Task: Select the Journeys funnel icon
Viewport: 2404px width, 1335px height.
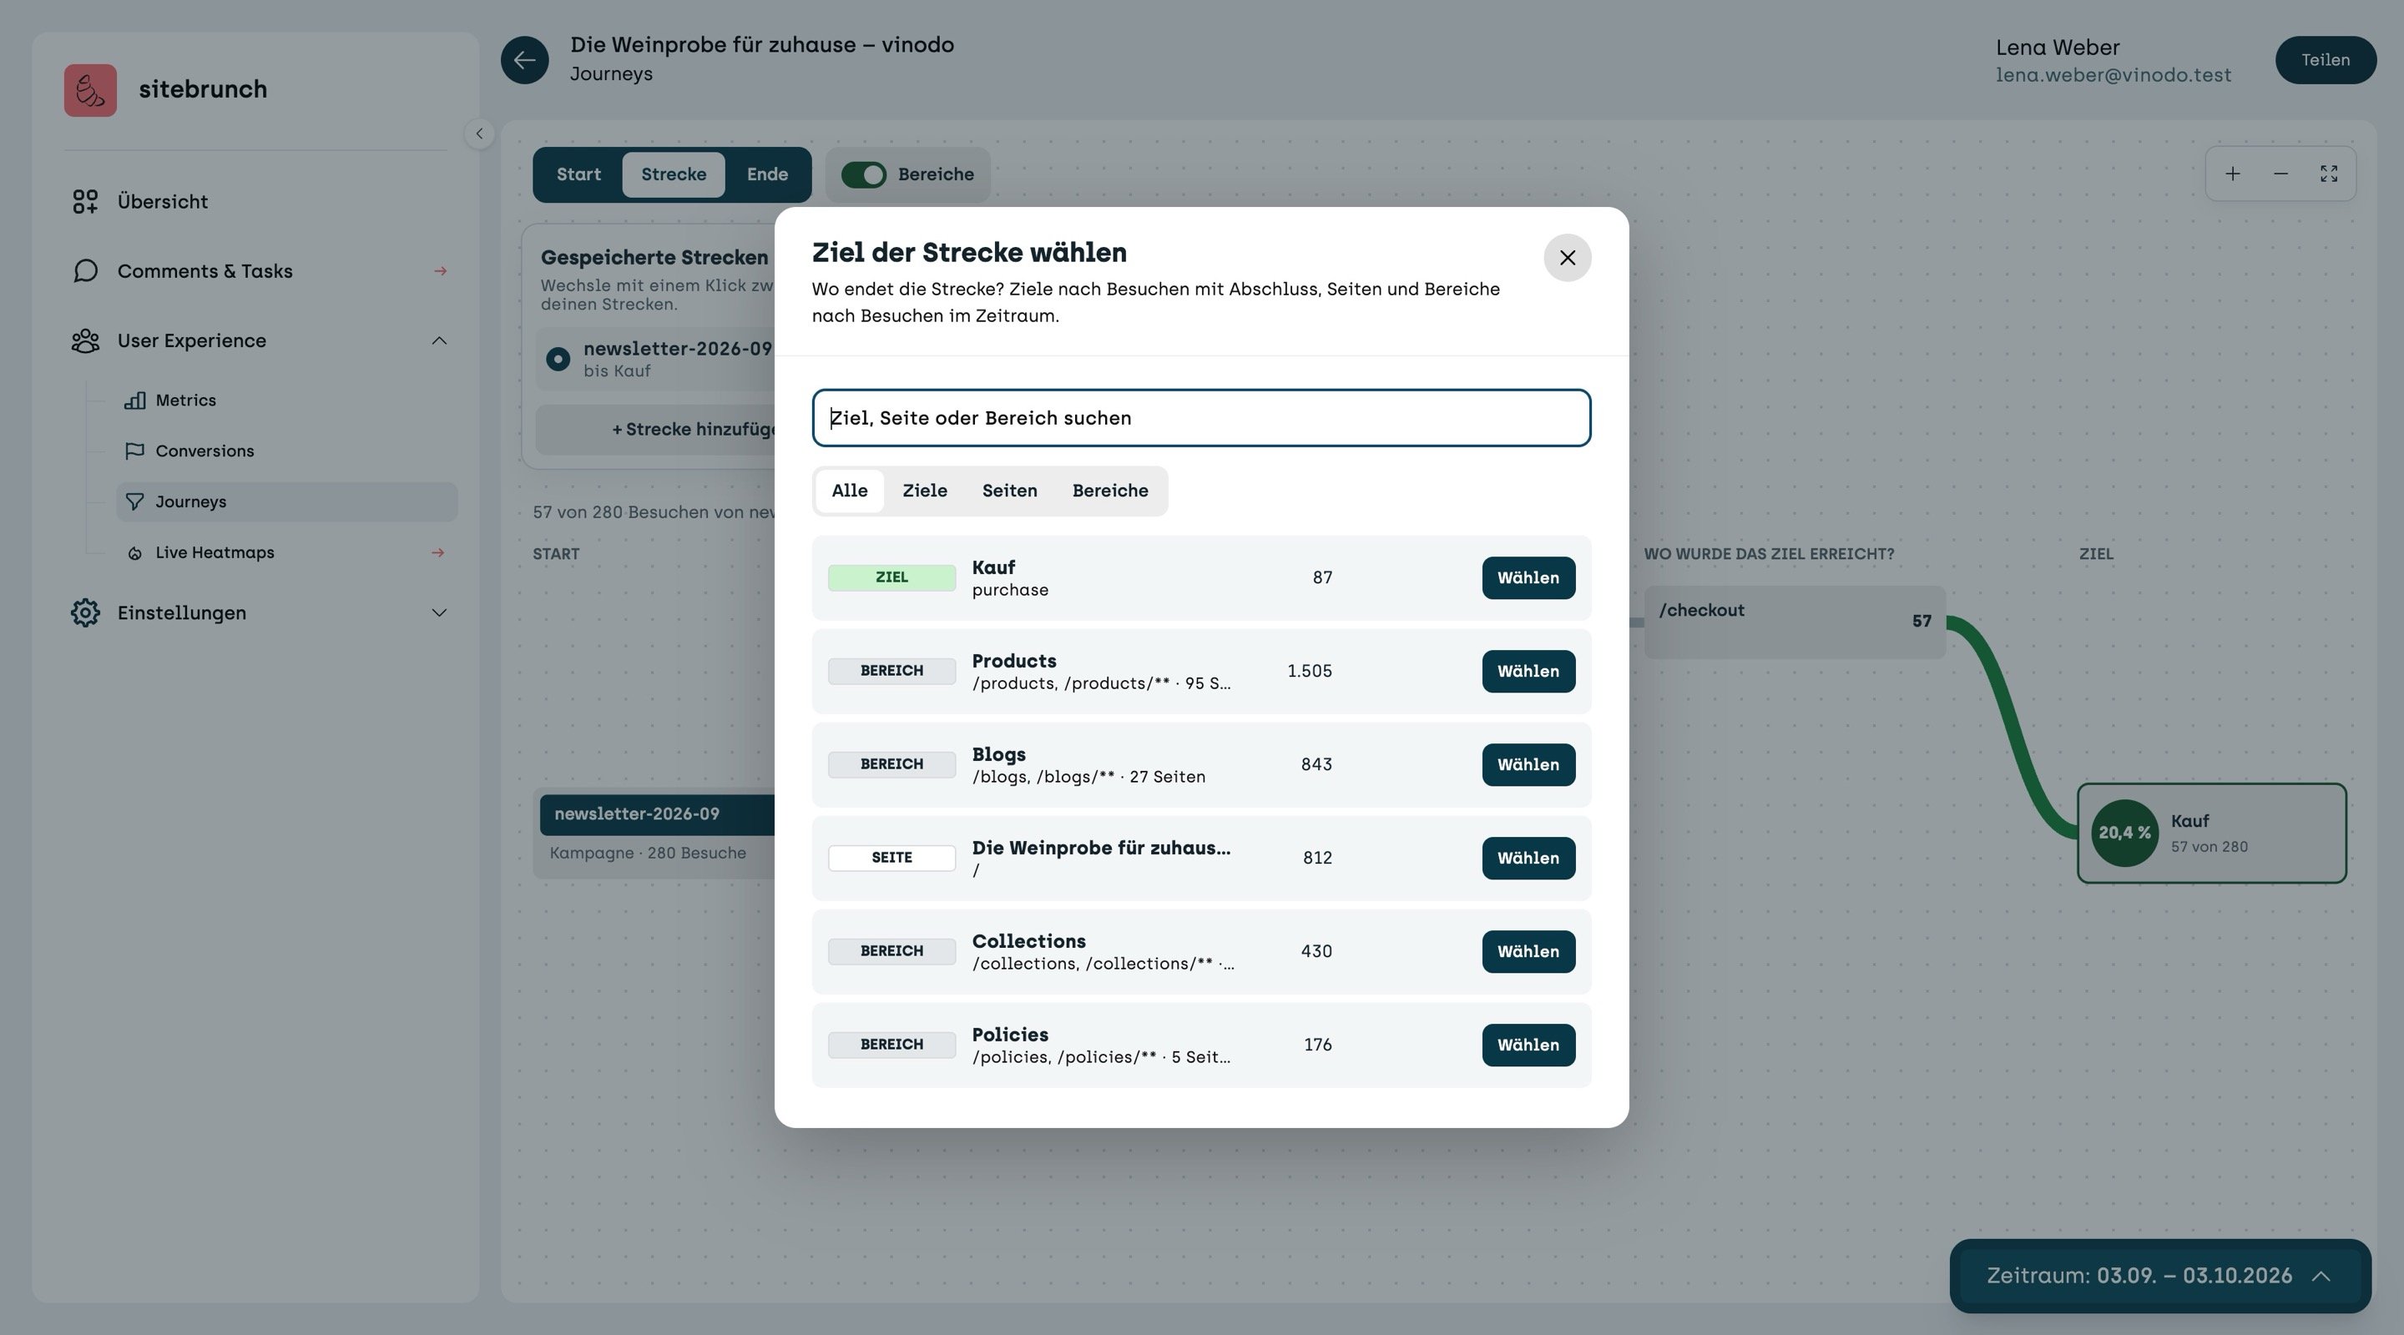Action: click(x=134, y=502)
